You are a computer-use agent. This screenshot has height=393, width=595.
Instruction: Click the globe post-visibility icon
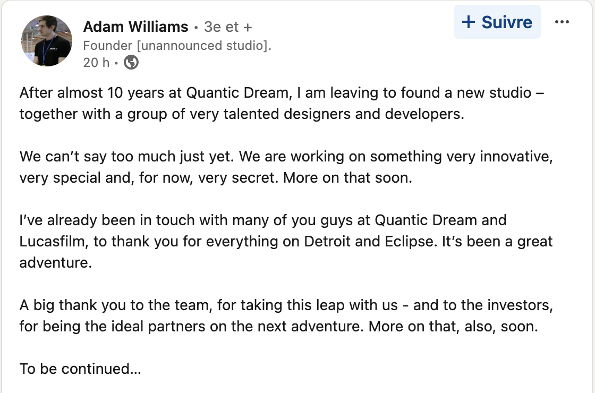coord(131,63)
